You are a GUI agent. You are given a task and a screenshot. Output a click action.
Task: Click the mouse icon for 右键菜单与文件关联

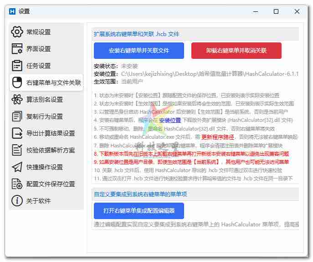(x=17, y=83)
